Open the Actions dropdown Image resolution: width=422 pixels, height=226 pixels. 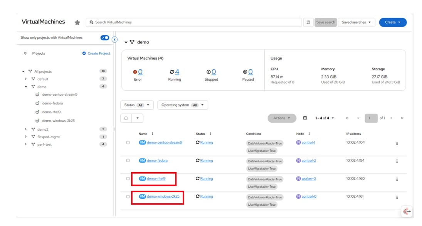pyautogui.click(x=282, y=118)
